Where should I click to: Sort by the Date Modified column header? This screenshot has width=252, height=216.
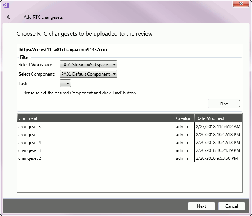(217, 118)
